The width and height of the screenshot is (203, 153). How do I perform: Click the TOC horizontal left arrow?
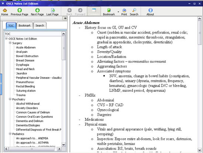pos(7,149)
